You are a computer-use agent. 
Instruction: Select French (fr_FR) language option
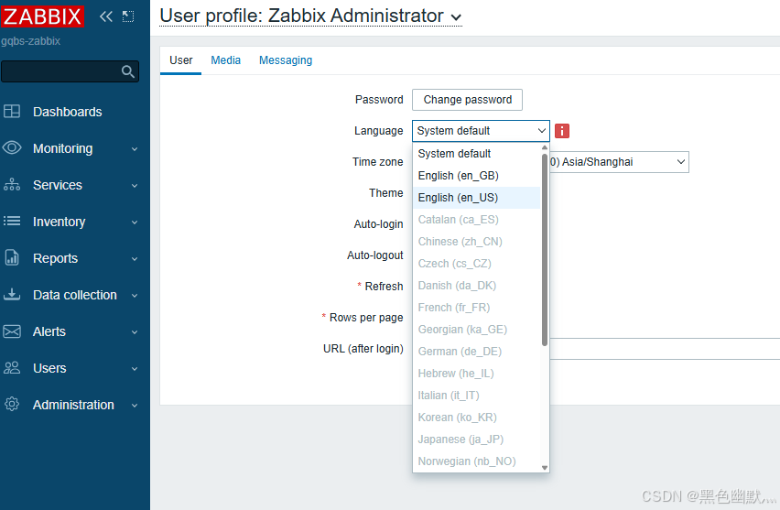pyautogui.click(x=477, y=308)
